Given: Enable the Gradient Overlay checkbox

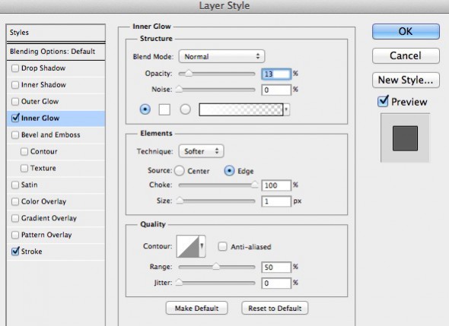Looking at the screenshot, I should coord(15,218).
